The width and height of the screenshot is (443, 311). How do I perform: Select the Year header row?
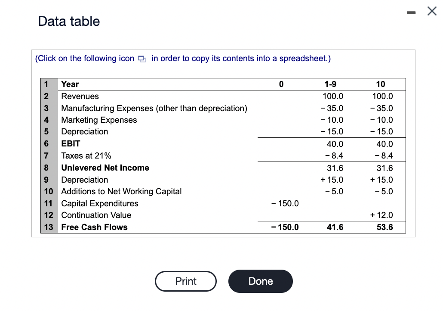[70, 84]
